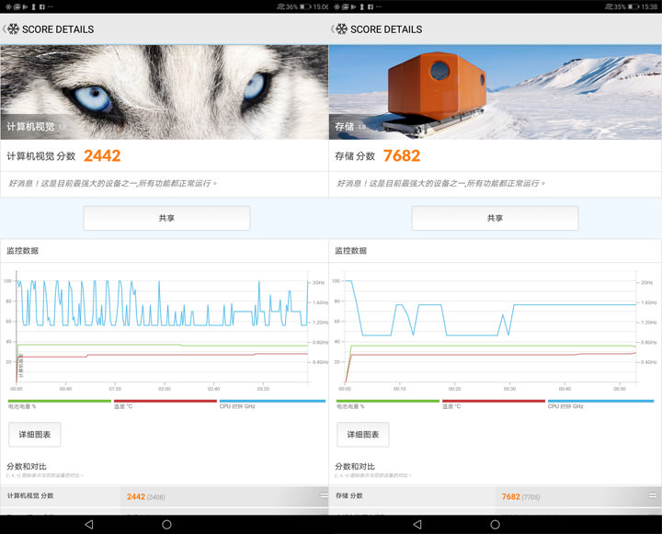Tap the snowflake back icon on Computer Vision screen
662x534 pixels.
[12, 28]
